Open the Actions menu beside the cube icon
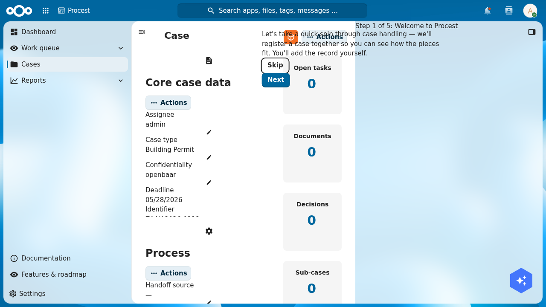The image size is (546, 307). (324, 37)
